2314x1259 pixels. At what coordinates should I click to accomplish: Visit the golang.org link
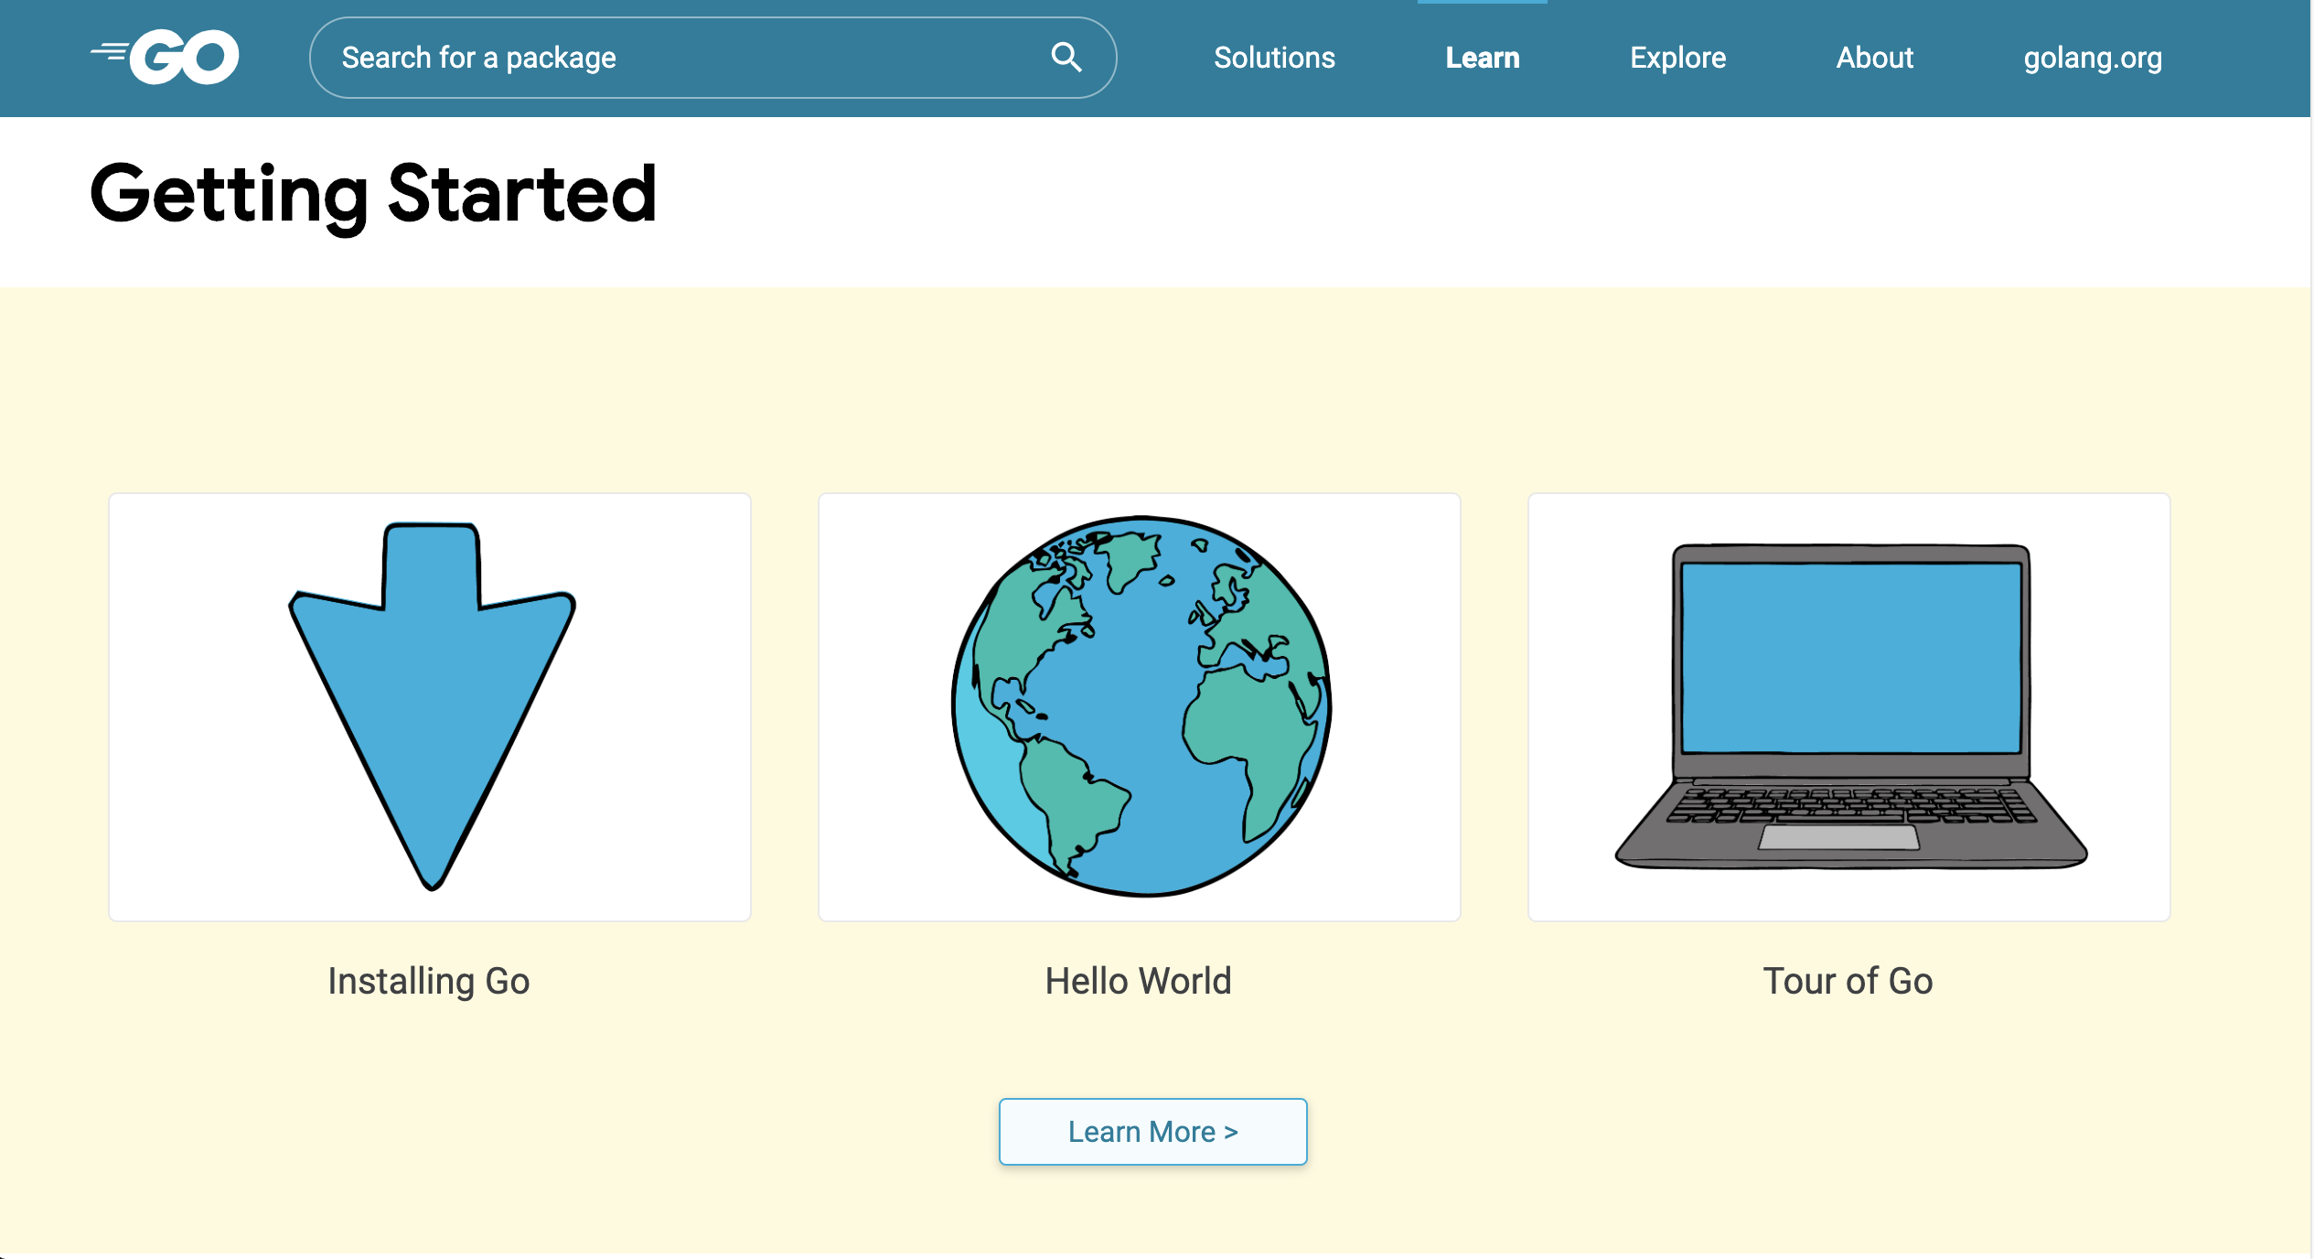2092,58
